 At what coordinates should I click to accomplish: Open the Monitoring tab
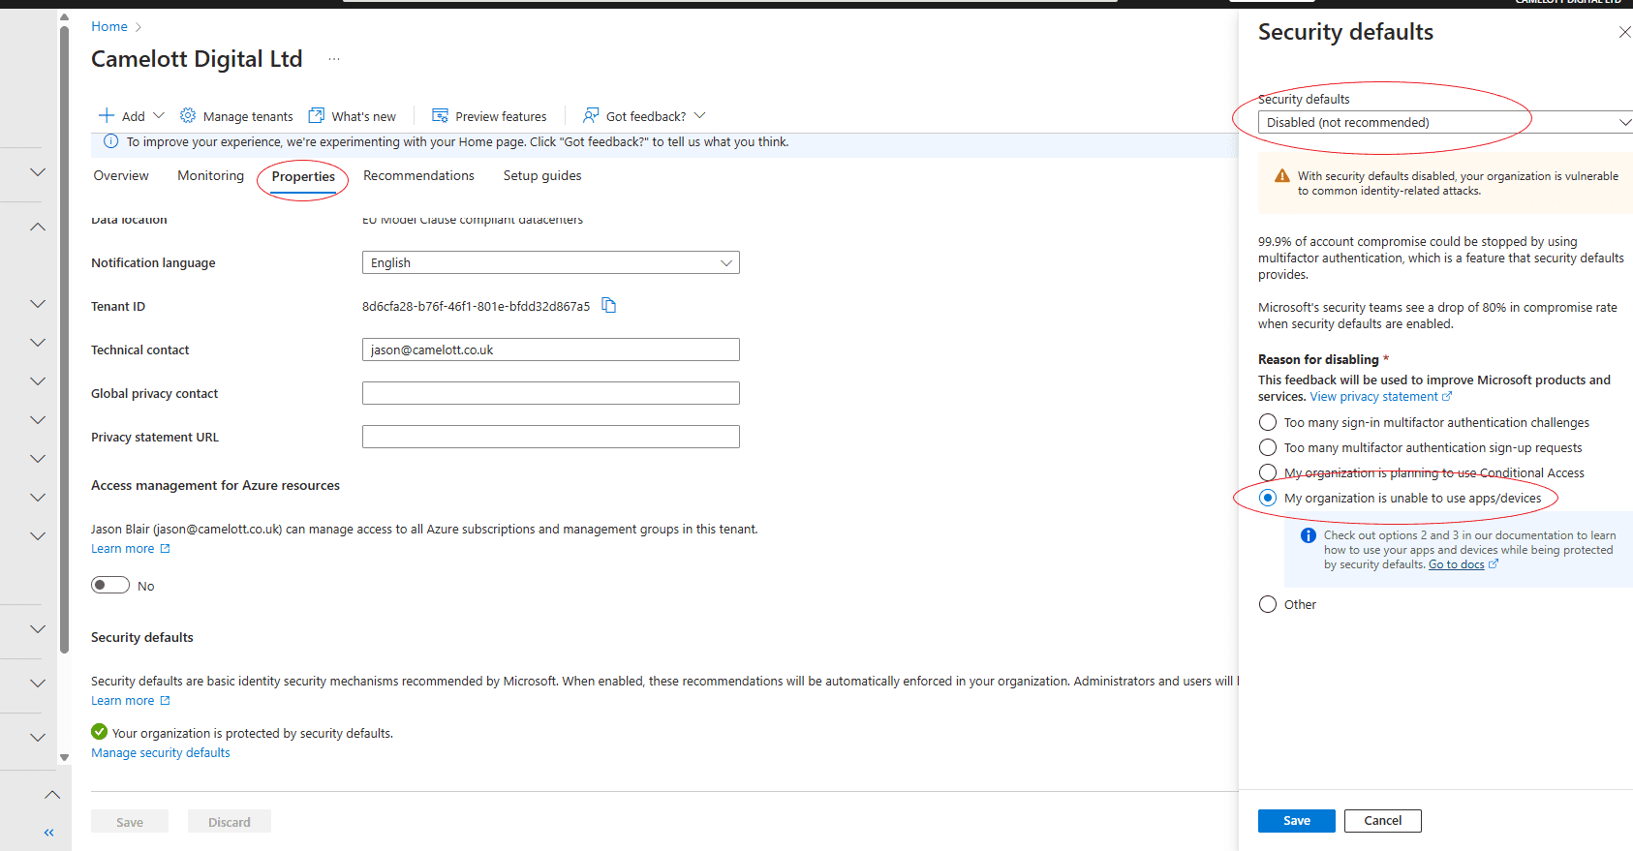coord(210,176)
